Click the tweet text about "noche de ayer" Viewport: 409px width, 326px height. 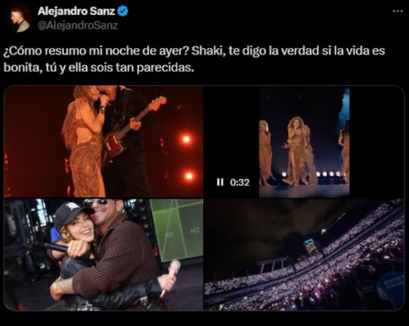point(194,59)
